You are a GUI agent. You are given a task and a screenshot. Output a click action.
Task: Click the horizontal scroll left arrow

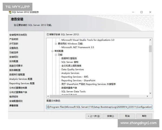pyautogui.click(x=48, y=96)
